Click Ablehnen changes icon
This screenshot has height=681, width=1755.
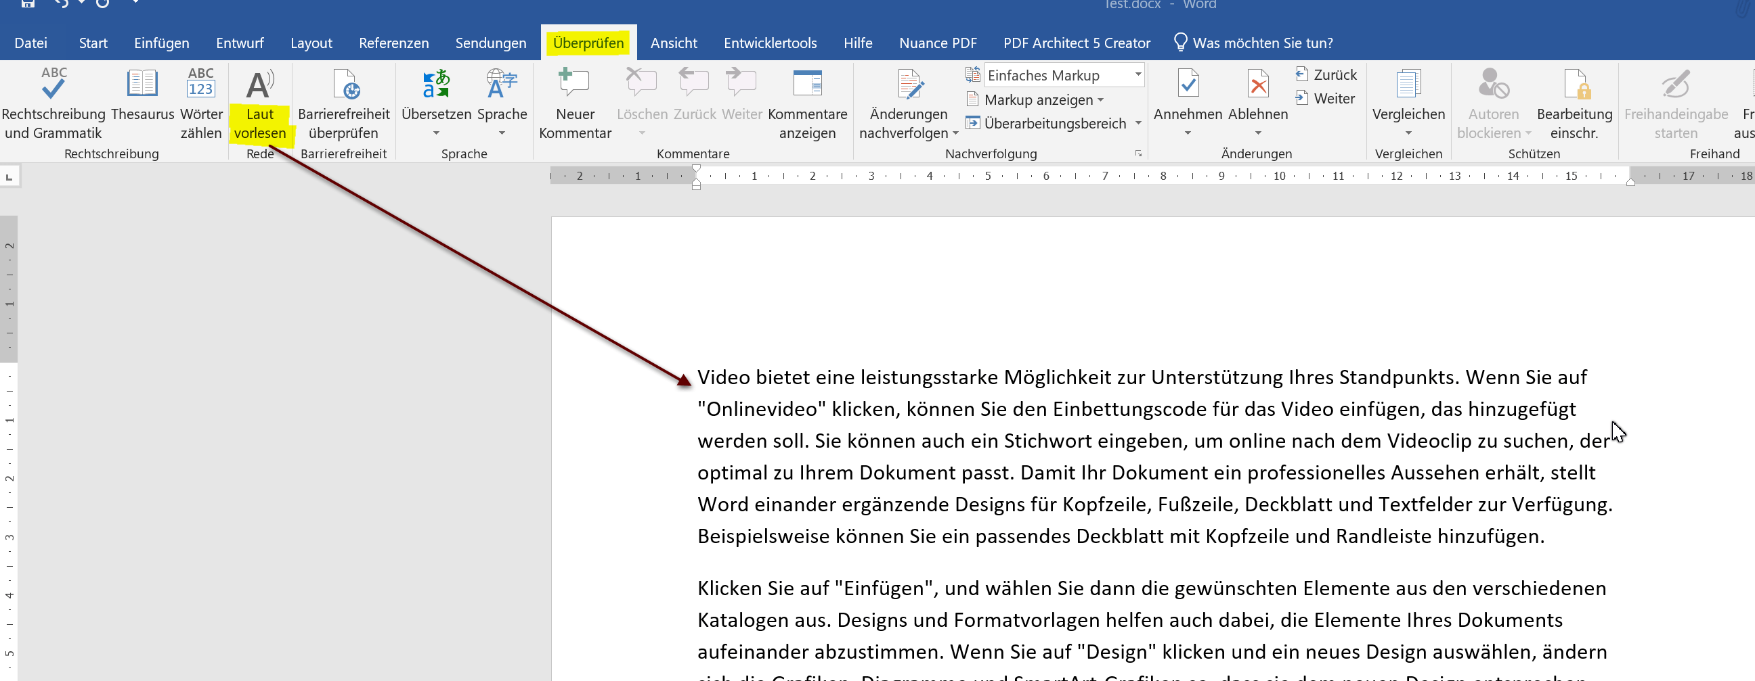[x=1257, y=84]
